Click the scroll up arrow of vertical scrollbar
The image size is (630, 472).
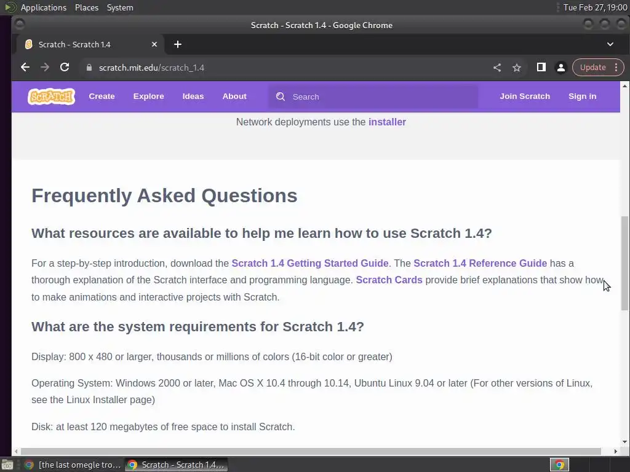click(624, 86)
